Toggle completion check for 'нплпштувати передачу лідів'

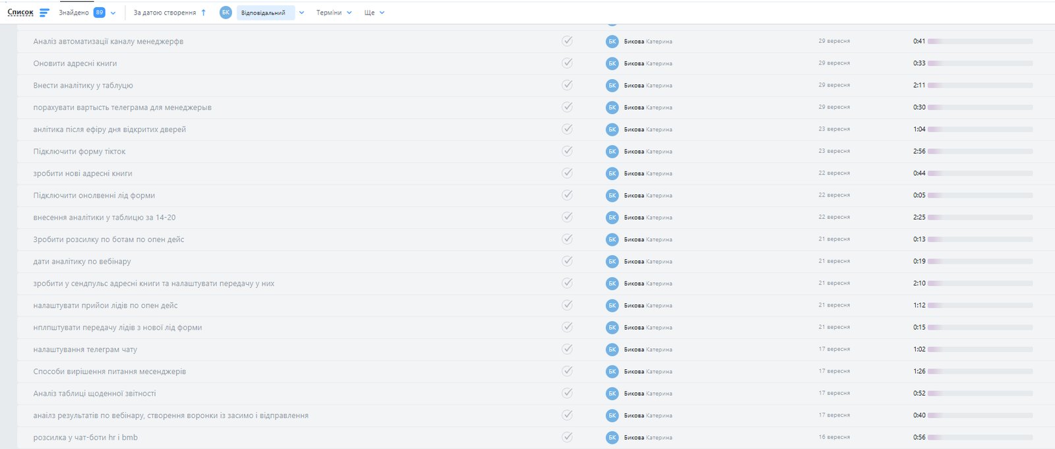coord(567,327)
